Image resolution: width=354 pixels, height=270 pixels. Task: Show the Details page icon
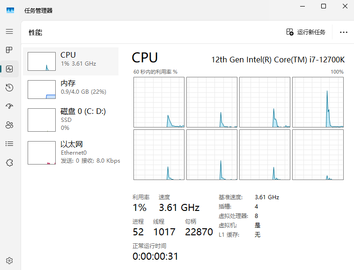point(9,144)
